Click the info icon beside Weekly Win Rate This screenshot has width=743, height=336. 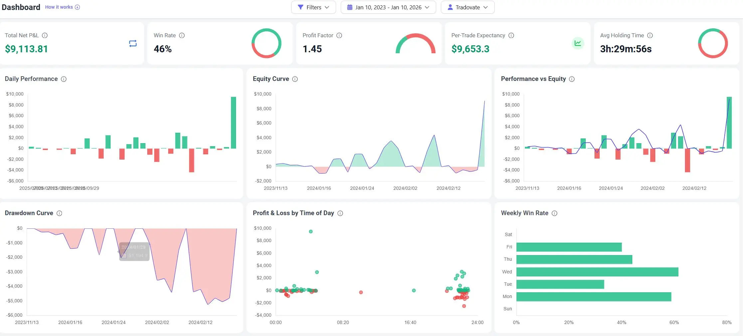coord(554,213)
